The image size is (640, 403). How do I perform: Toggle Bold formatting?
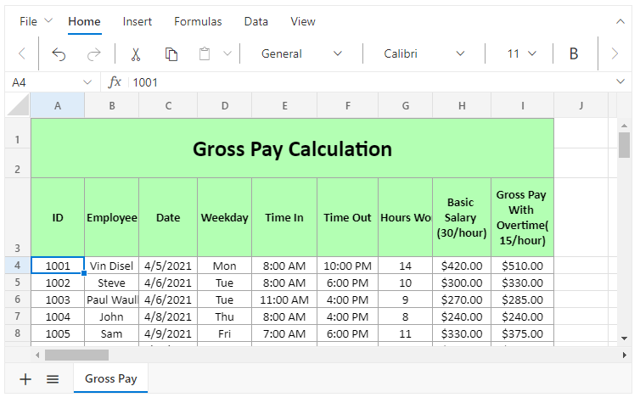pos(574,53)
